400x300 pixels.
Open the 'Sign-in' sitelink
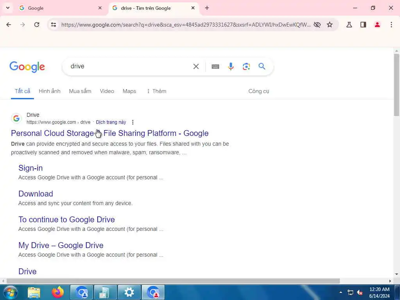(30, 168)
